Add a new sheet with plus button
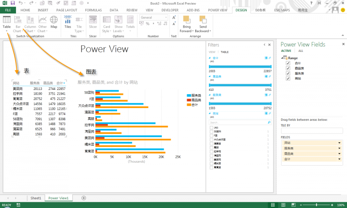Image resolution: width=347 pixels, height=208 pixels. tap(84, 198)
